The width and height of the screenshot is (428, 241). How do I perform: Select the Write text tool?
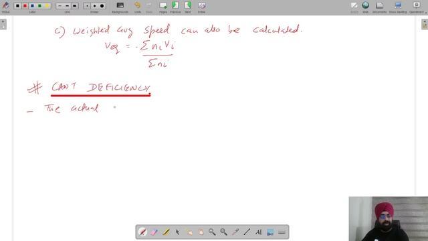pos(259,232)
